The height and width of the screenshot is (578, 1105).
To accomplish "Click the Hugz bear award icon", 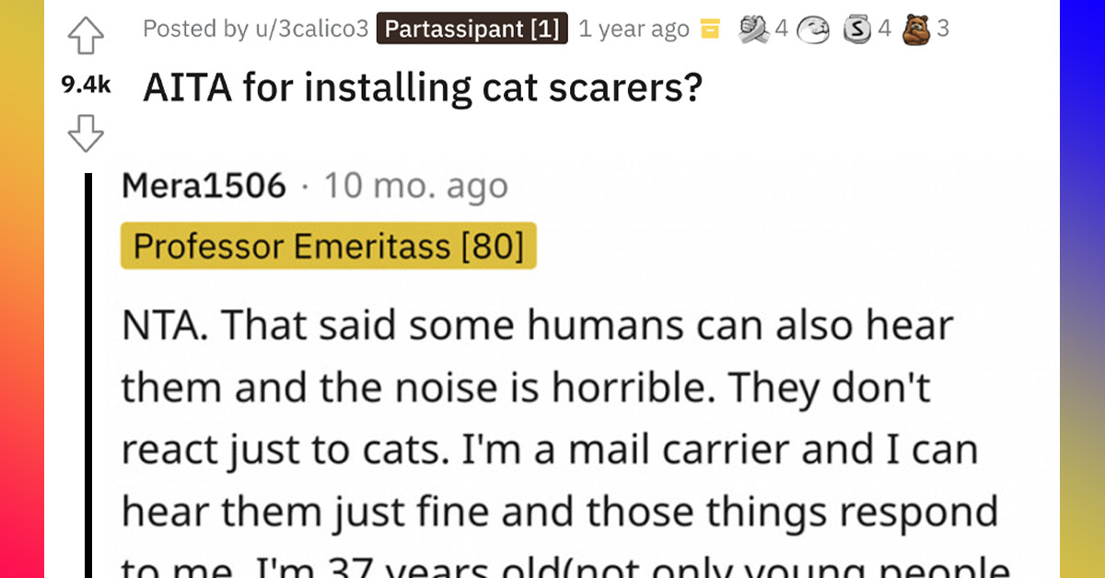I will click(x=918, y=29).
